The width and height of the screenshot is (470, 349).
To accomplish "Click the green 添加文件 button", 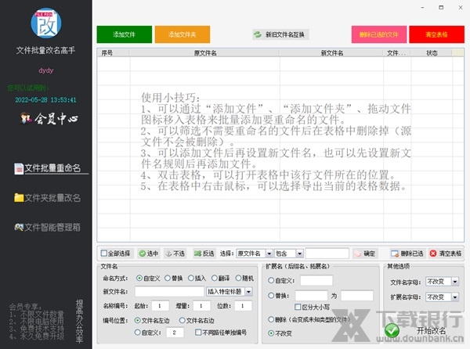I will pyautogui.click(x=124, y=34).
